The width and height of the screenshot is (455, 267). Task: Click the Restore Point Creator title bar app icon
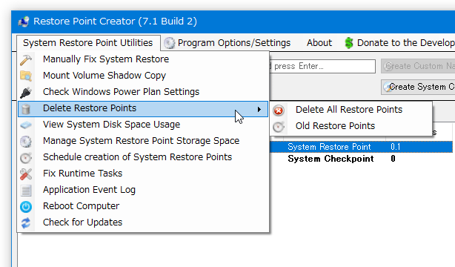click(24, 22)
